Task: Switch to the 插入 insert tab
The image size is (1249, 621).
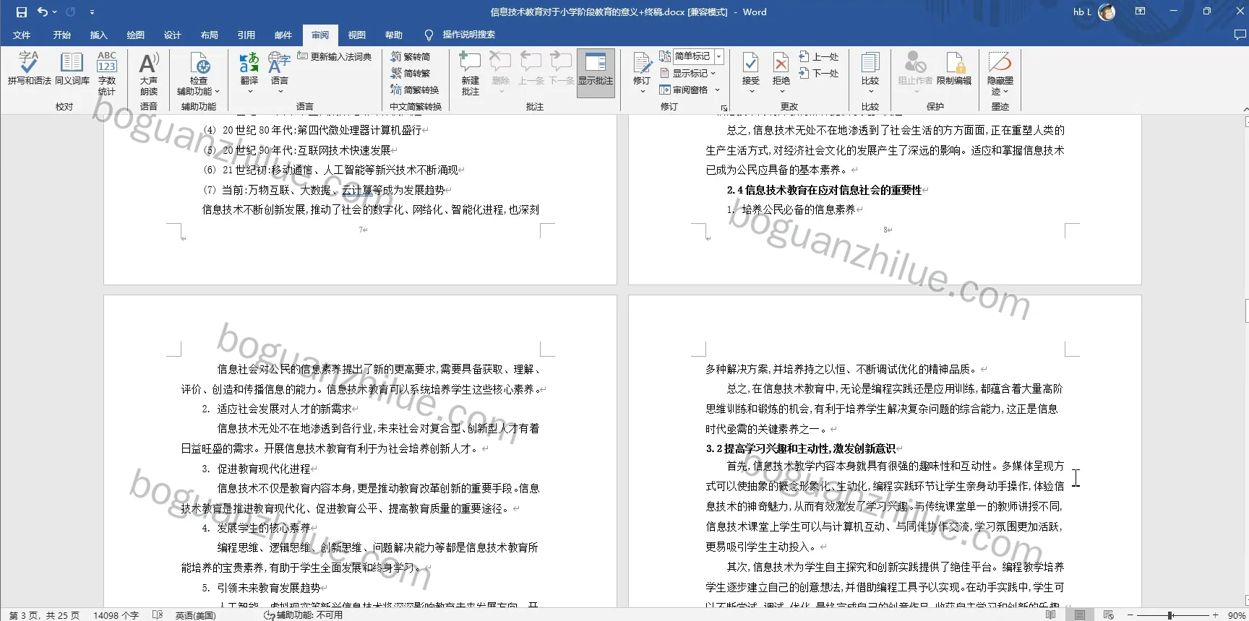Action: coord(98,35)
